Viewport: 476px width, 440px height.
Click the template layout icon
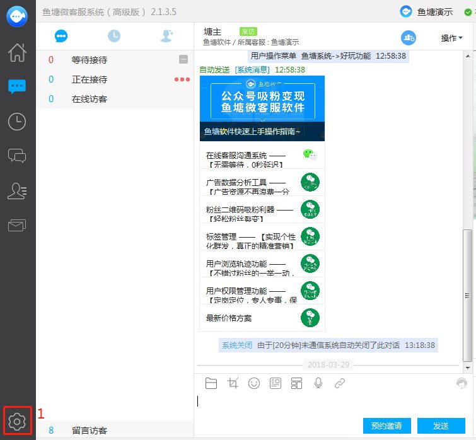296,383
